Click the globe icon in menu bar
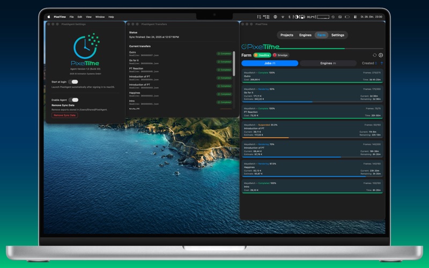 point(275,17)
